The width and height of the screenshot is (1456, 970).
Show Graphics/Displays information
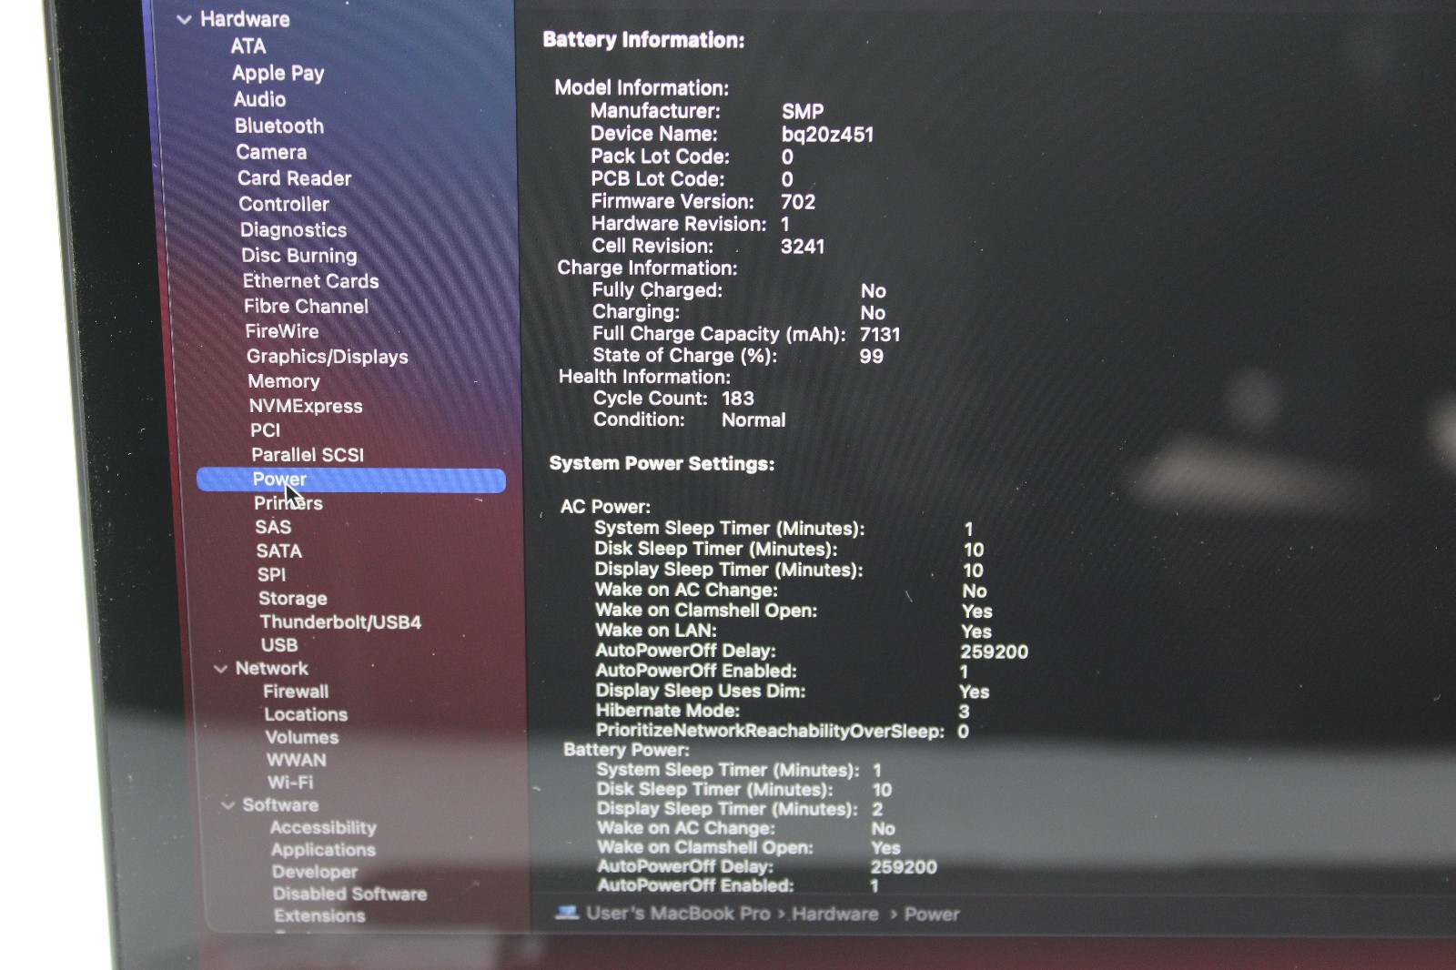tap(328, 357)
